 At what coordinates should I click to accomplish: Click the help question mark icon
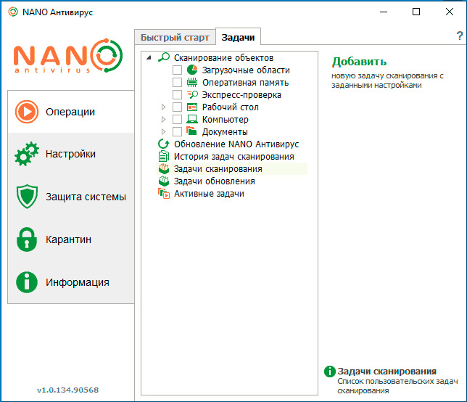460,36
